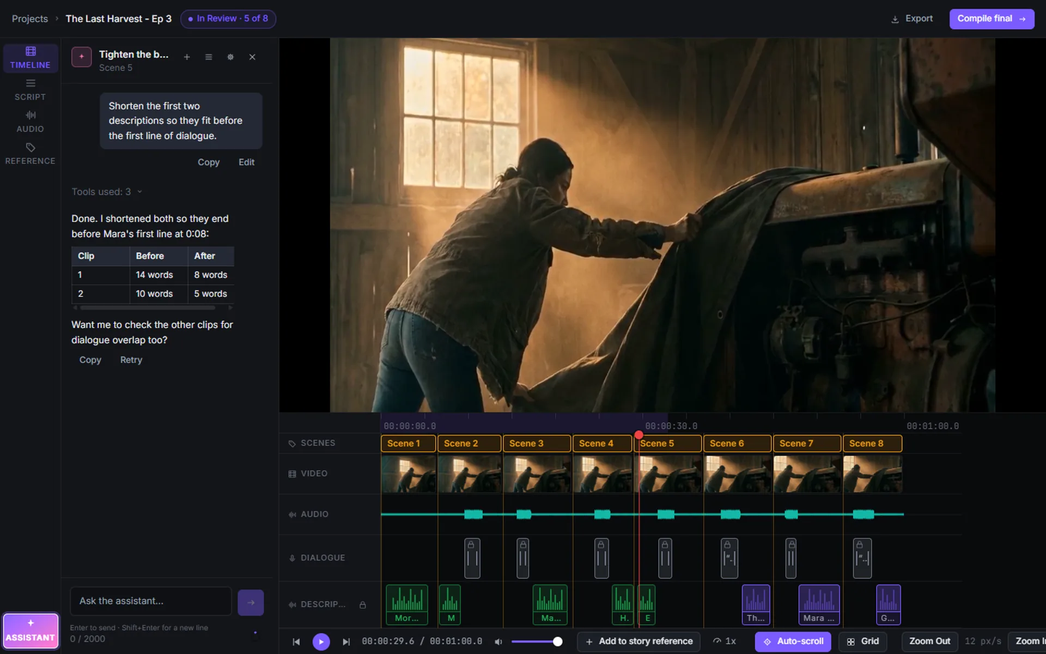
Task: Toggle the Descriptions track lock icon
Action: click(x=362, y=604)
